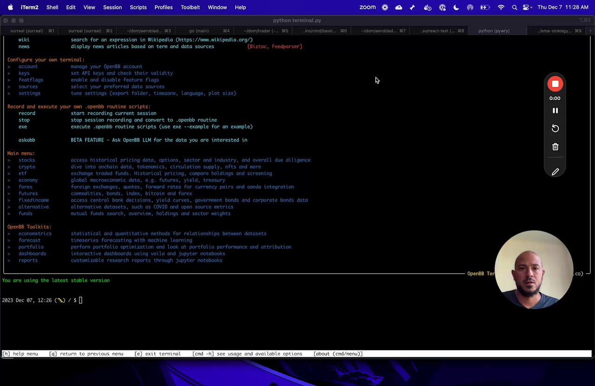The width and height of the screenshot is (595, 386).
Task: Click the 'askobb' beta feature command
Action: pyautogui.click(x=26, y=140)
